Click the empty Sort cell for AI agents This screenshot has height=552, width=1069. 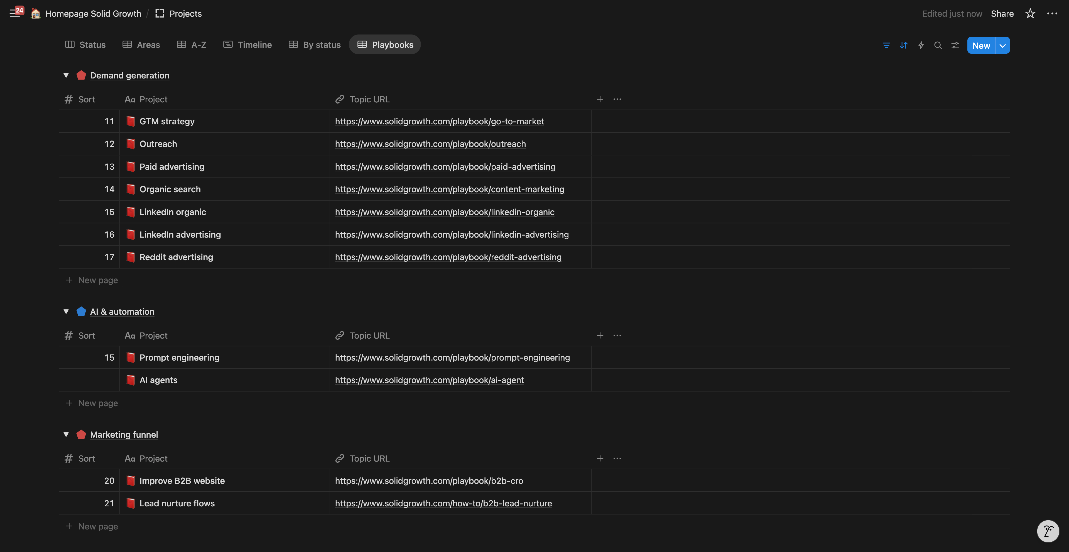point(89,380)
